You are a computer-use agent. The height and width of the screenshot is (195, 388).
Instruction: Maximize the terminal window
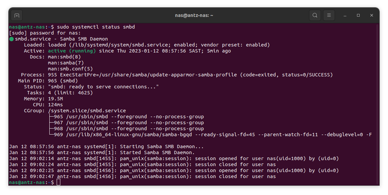point(358,15)
